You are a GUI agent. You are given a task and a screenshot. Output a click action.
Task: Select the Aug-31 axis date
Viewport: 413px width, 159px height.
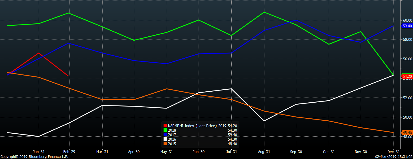264,152
